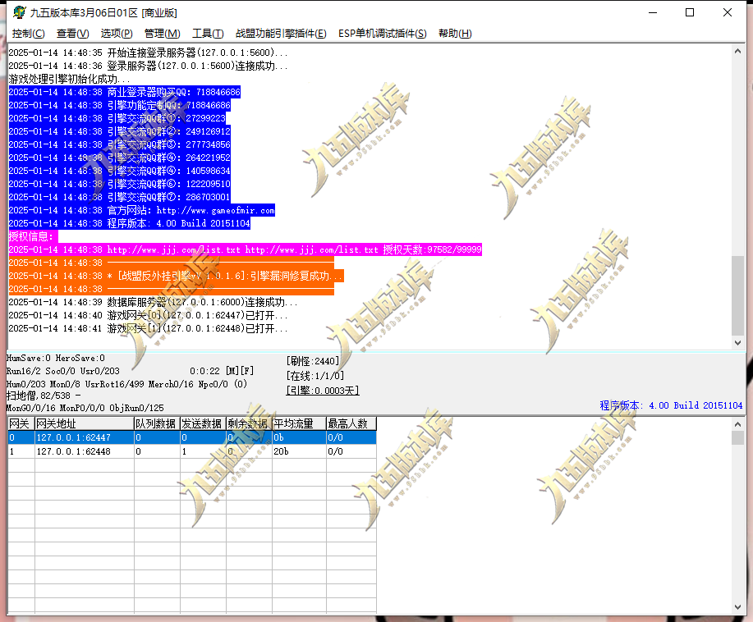
Task: Click the 引擎交流QQ群②: 249126912 log line
Action: coord(120,131)
